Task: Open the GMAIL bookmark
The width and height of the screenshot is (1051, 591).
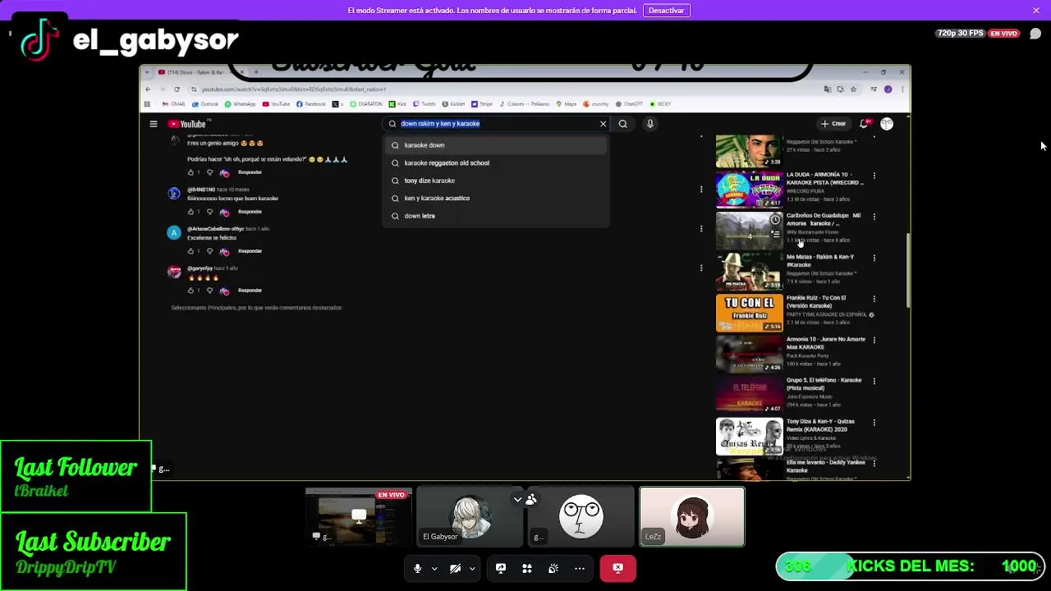Action: (x=174, y=104)
